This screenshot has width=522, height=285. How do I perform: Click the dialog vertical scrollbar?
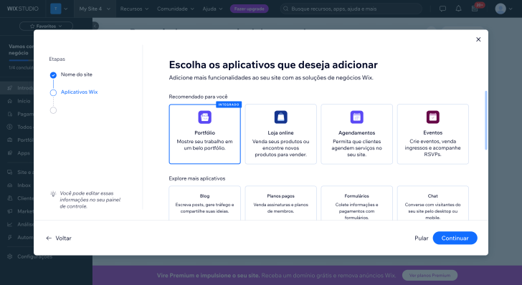pos(485,120)
